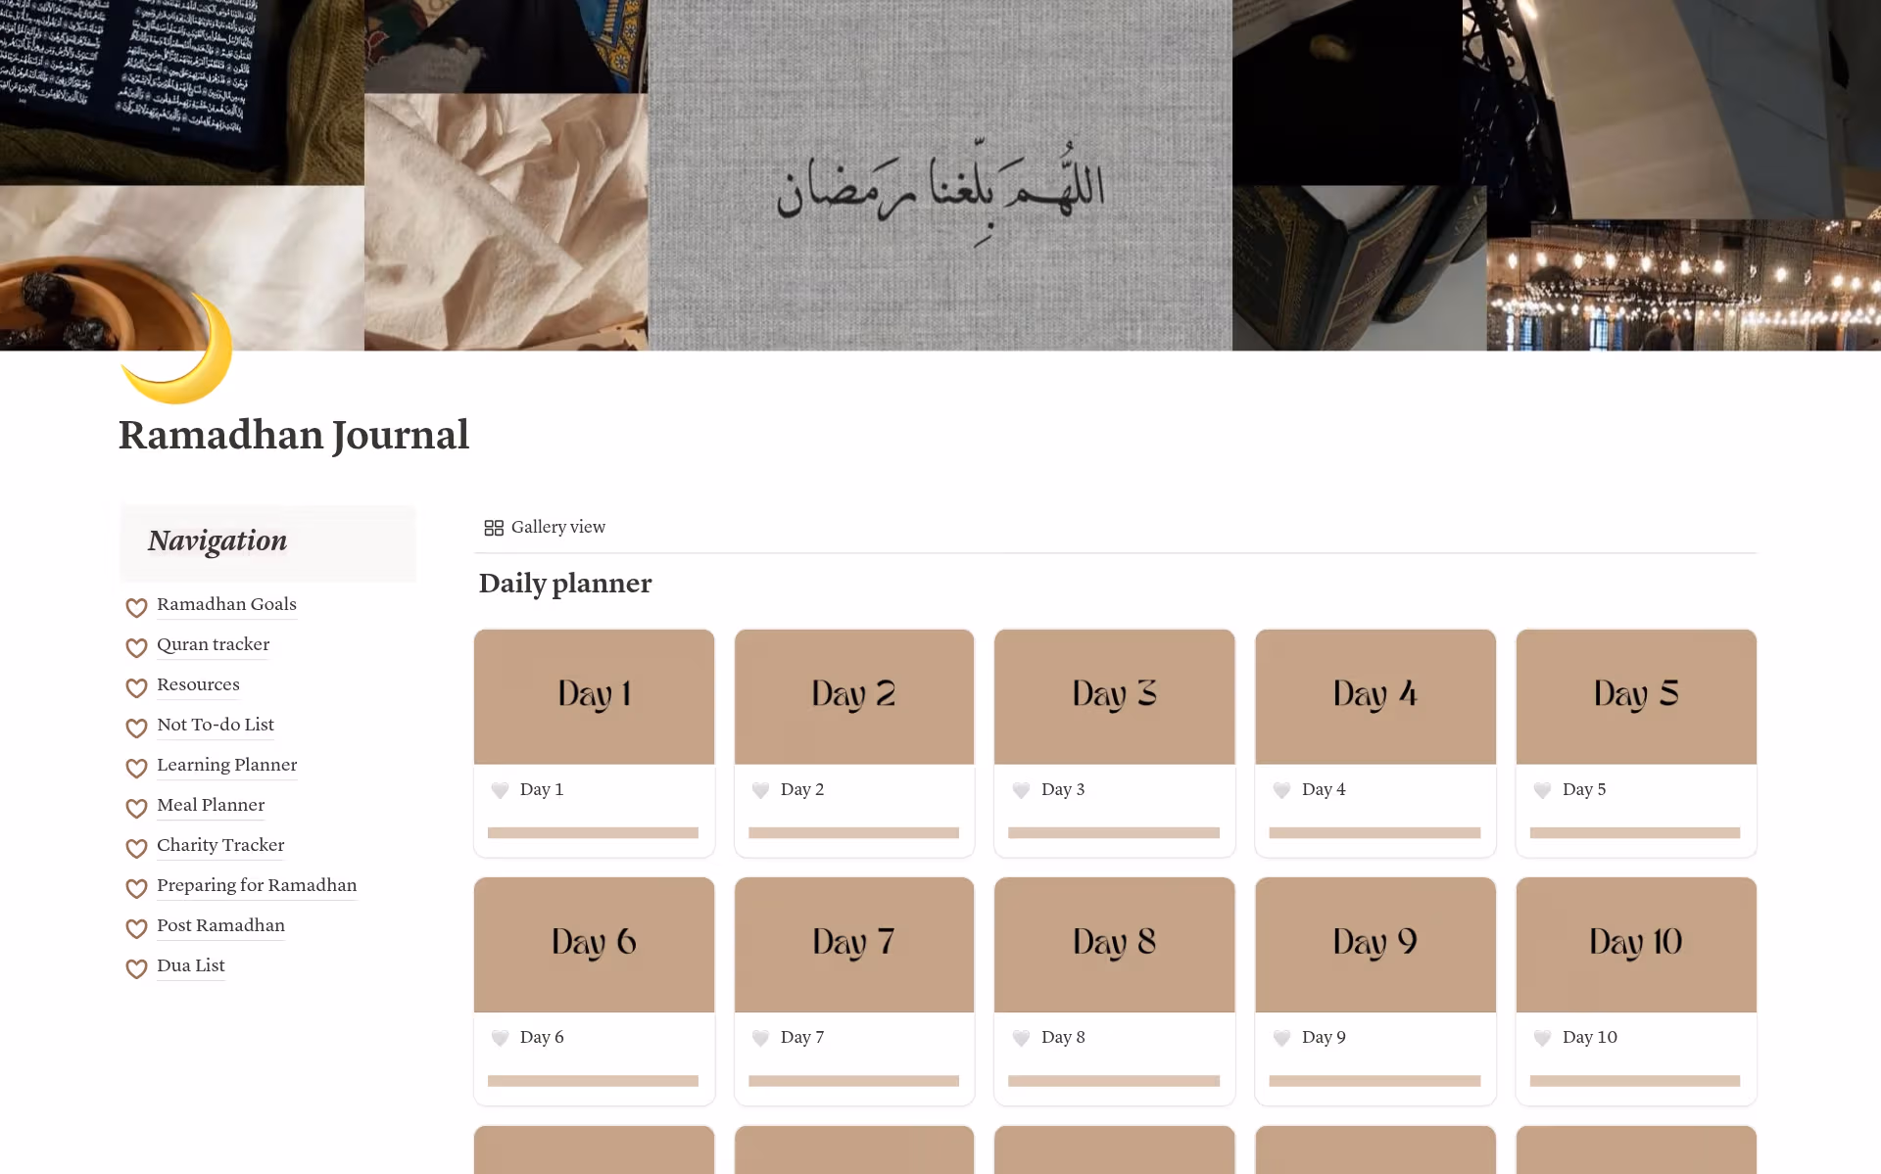
Task: Open the Charity Tracker page
Action: tap(220, 845)
